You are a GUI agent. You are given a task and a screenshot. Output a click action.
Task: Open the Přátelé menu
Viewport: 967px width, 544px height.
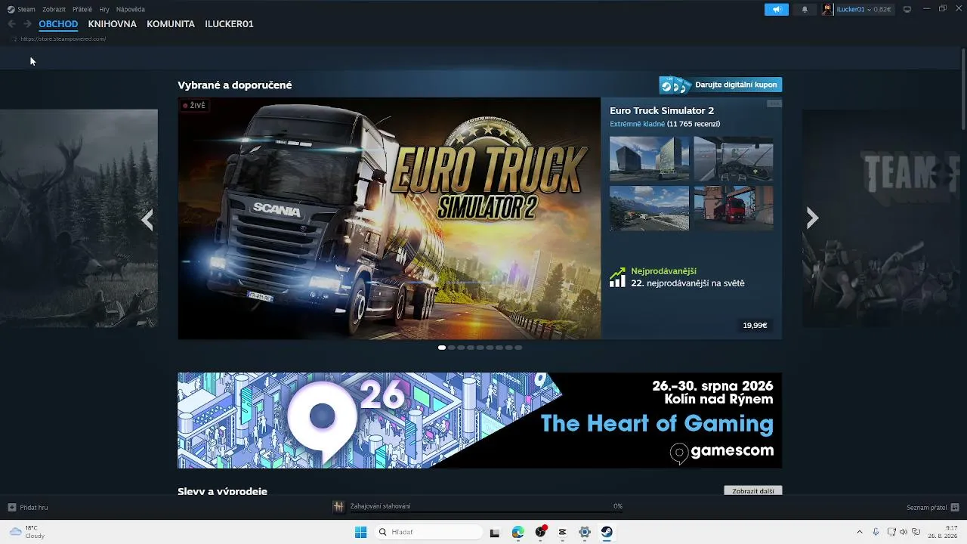(x=82, y=9)
